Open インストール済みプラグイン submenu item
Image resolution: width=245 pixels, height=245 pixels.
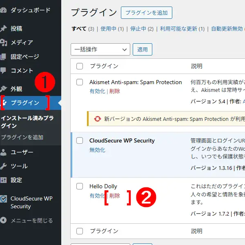[x=27, y=122]
